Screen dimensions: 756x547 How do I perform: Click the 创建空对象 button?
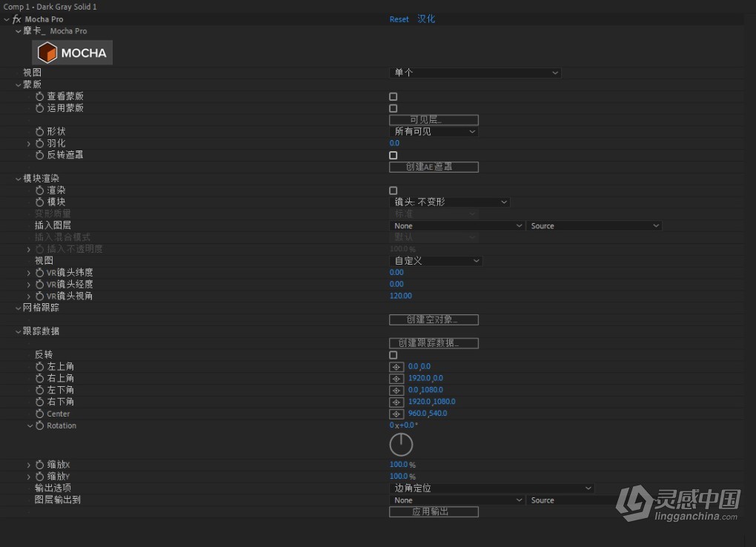[434, 319]
